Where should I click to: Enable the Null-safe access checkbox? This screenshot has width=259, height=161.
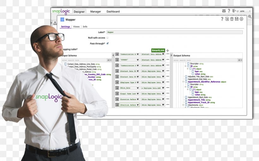point(107,38)
